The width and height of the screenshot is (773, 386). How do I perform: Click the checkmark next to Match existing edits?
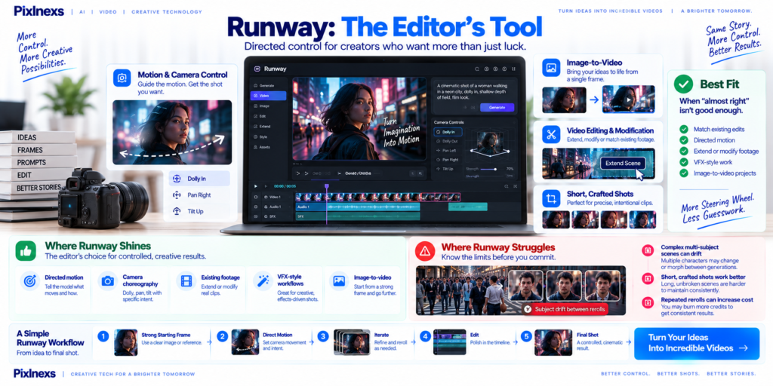tap(684, 129)
